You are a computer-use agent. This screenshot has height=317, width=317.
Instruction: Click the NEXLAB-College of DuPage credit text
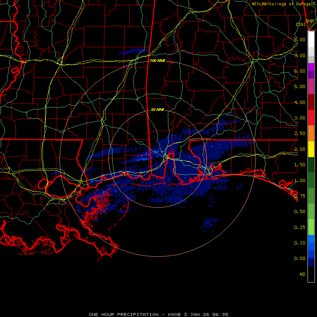(x=283, y=4)
